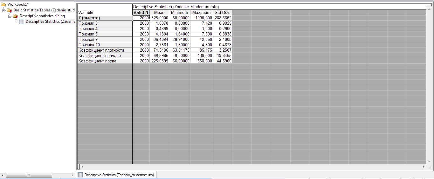This screenshot has height=179, width=434.
Task: Click mean value 2,7561 for Признак 10
Action: pos(159,45)
